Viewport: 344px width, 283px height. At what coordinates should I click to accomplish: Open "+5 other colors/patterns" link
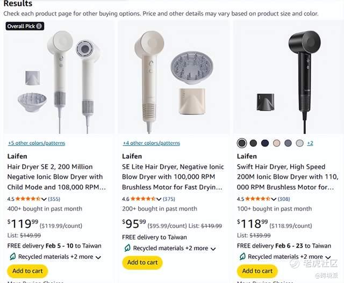coord(37,143)
